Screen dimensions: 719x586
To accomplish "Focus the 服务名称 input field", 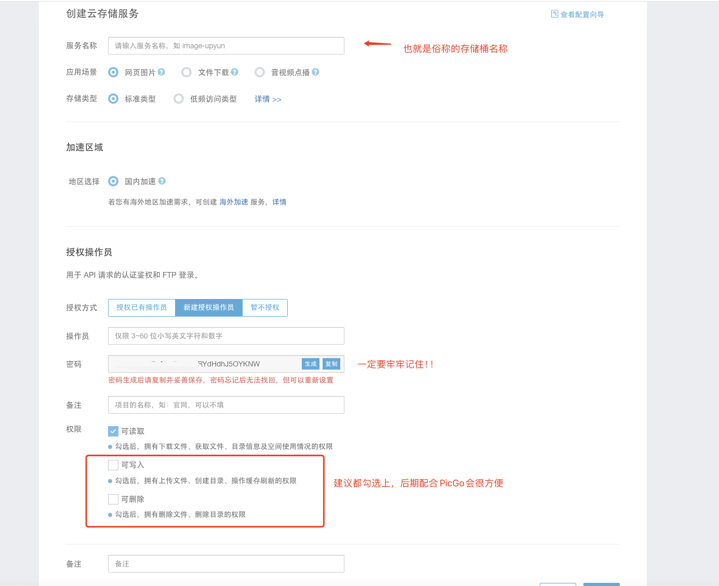I will [226, 46].
